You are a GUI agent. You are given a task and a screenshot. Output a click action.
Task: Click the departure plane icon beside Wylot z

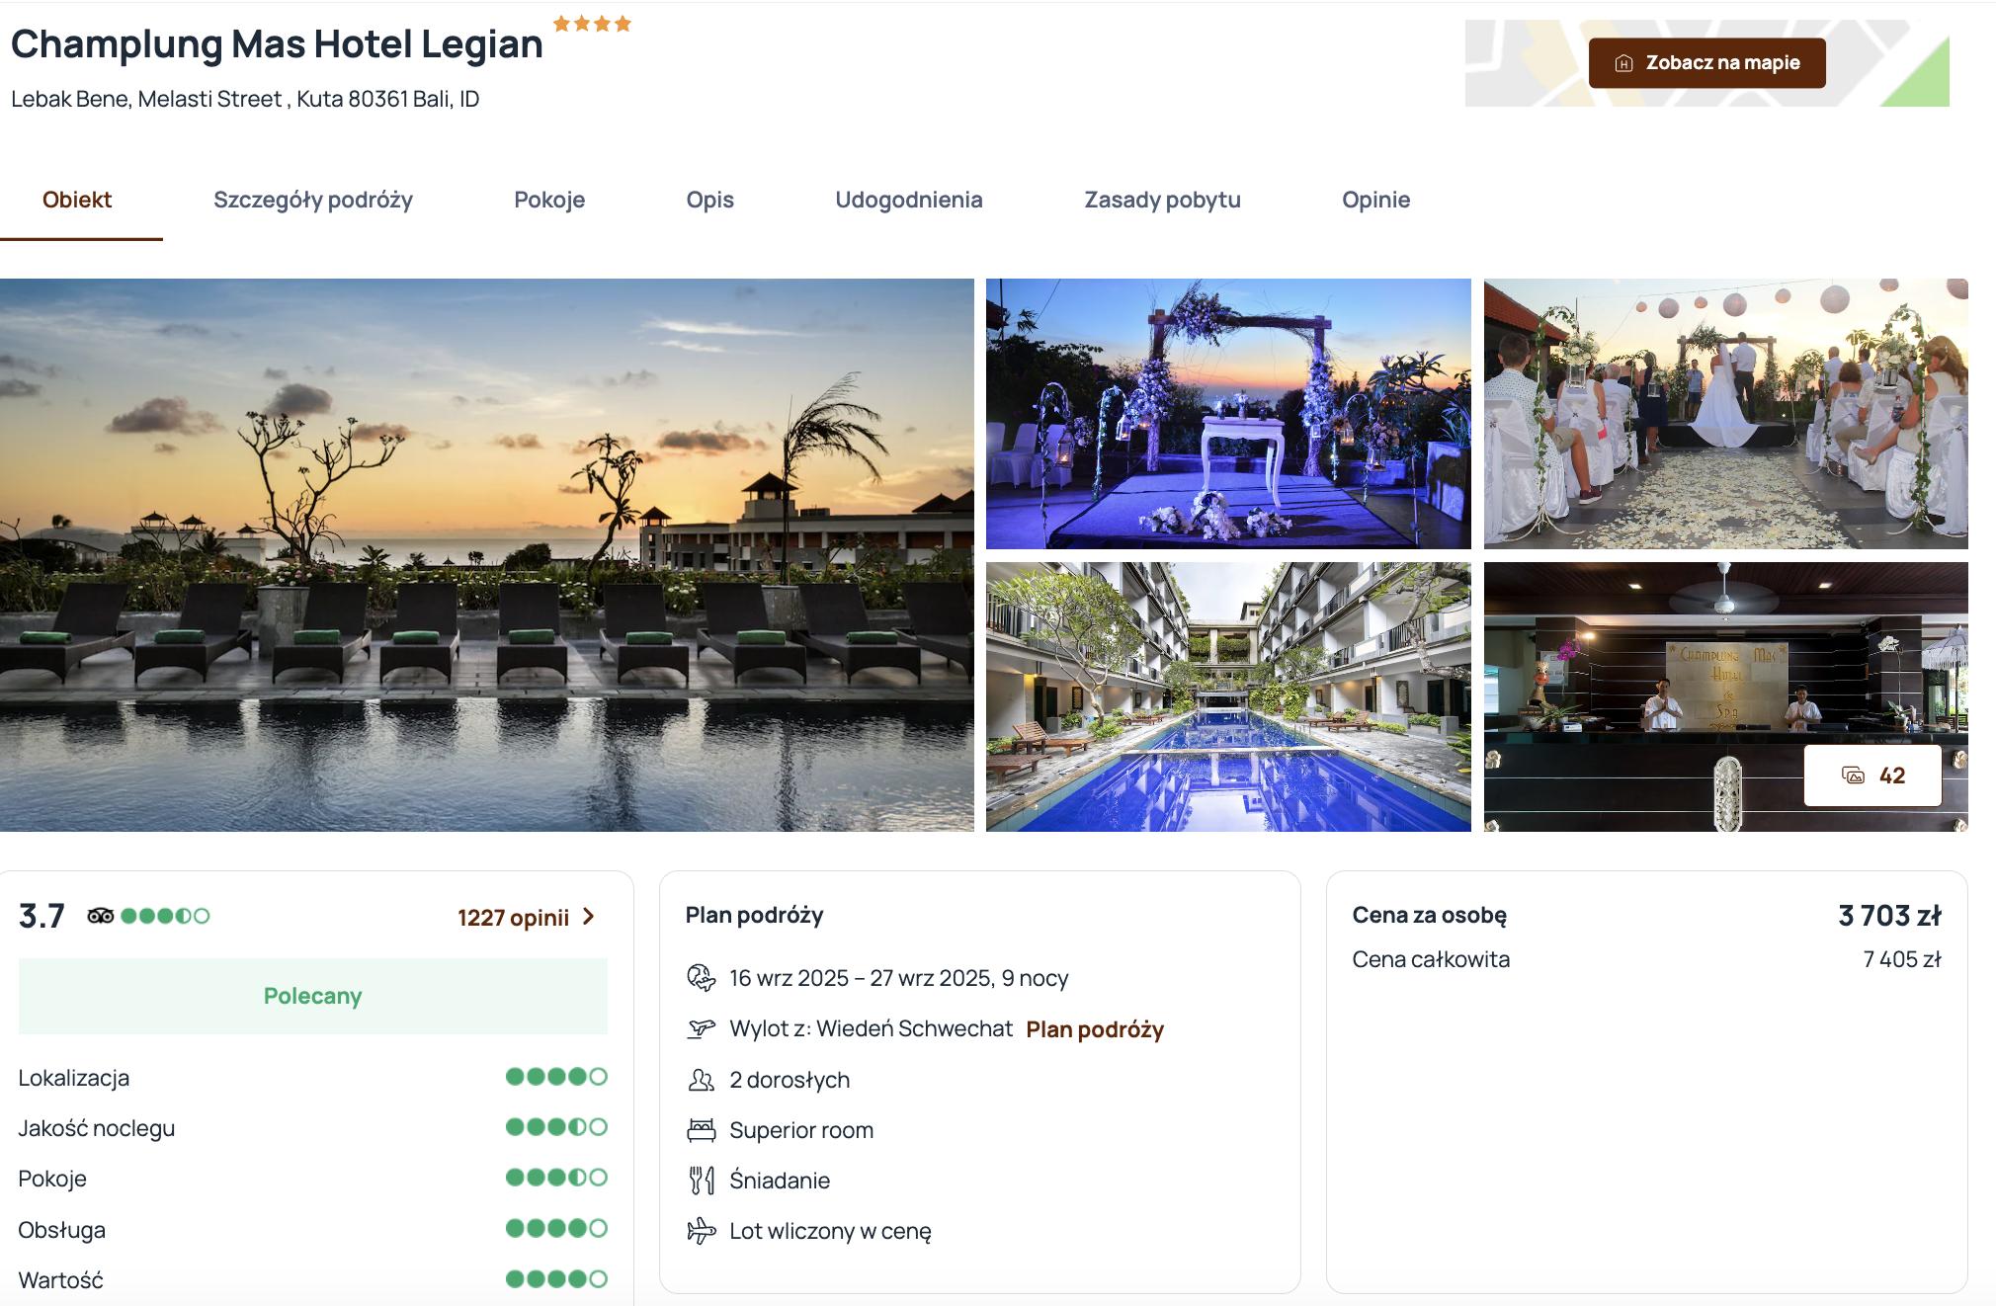701,1028
